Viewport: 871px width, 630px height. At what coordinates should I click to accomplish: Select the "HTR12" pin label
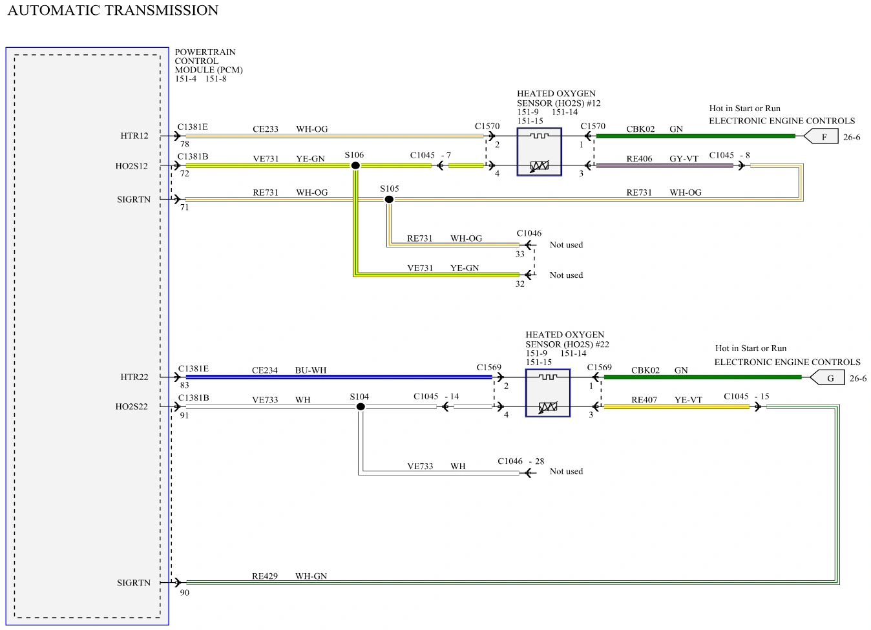[134, 136]
